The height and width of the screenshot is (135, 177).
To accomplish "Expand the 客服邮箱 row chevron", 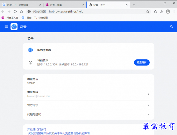I will pos(149,94).
